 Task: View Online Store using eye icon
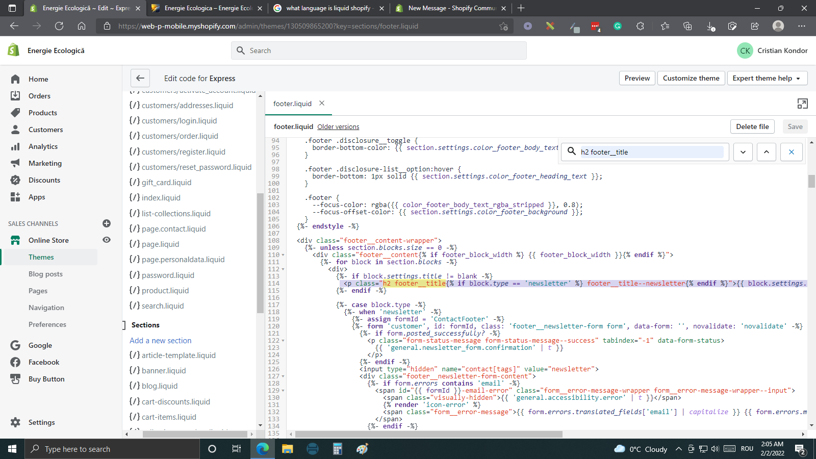click(x=107, y=240)
